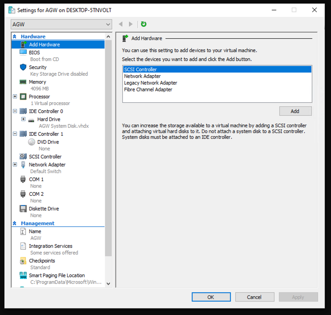The image size is (331, 315).
Task: Click the Memory chip icon
Action: pos(23,82)
